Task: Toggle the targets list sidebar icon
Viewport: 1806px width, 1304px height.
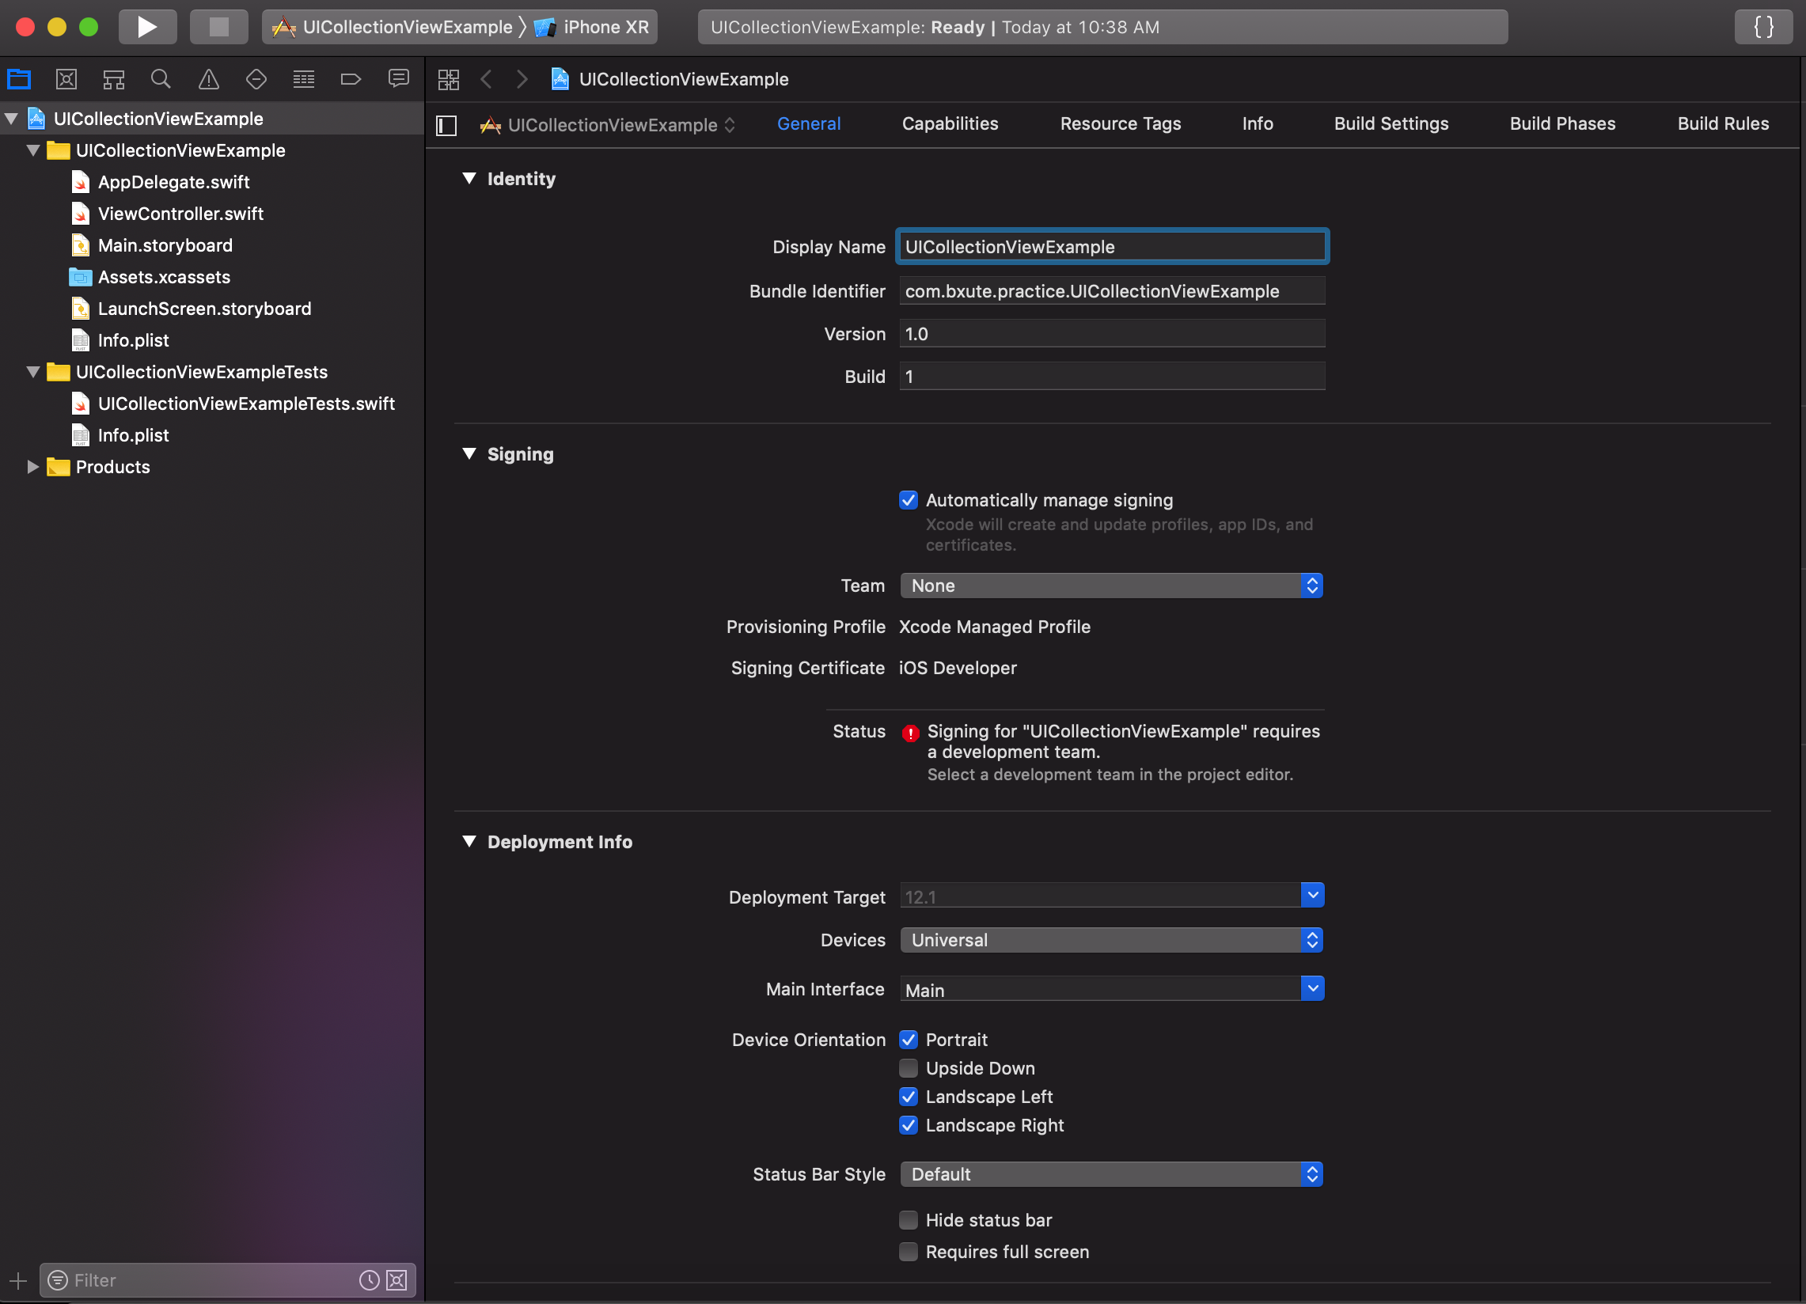Action: [446, 125]
